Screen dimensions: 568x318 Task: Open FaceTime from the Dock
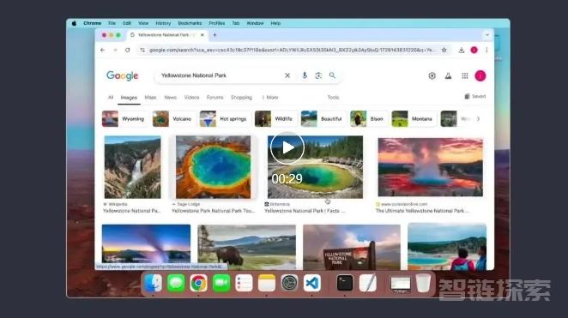221,283
